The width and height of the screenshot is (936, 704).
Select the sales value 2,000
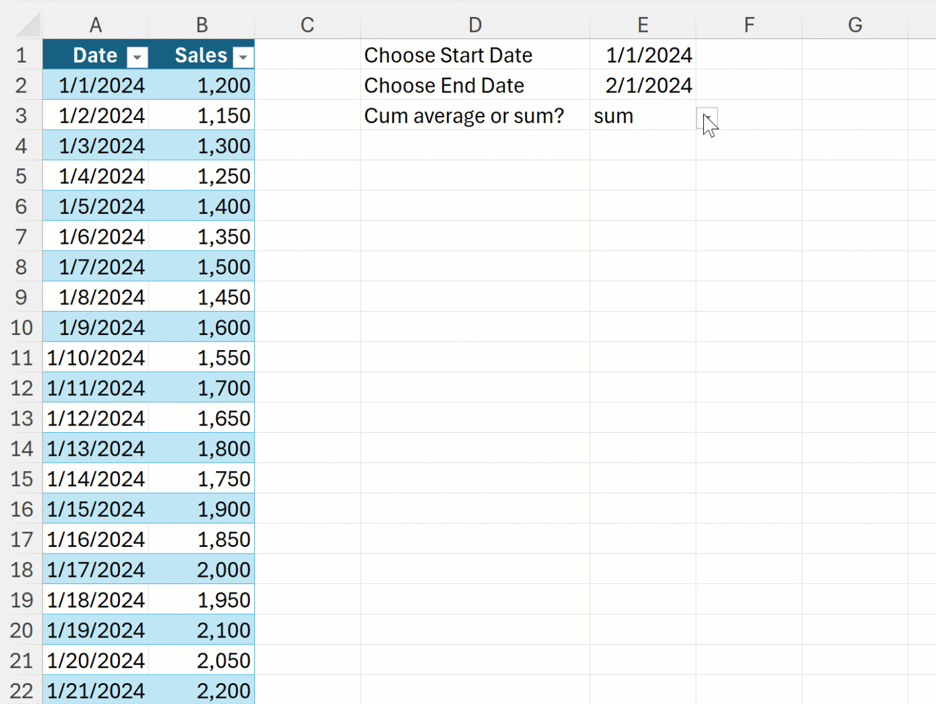(201, 570)
